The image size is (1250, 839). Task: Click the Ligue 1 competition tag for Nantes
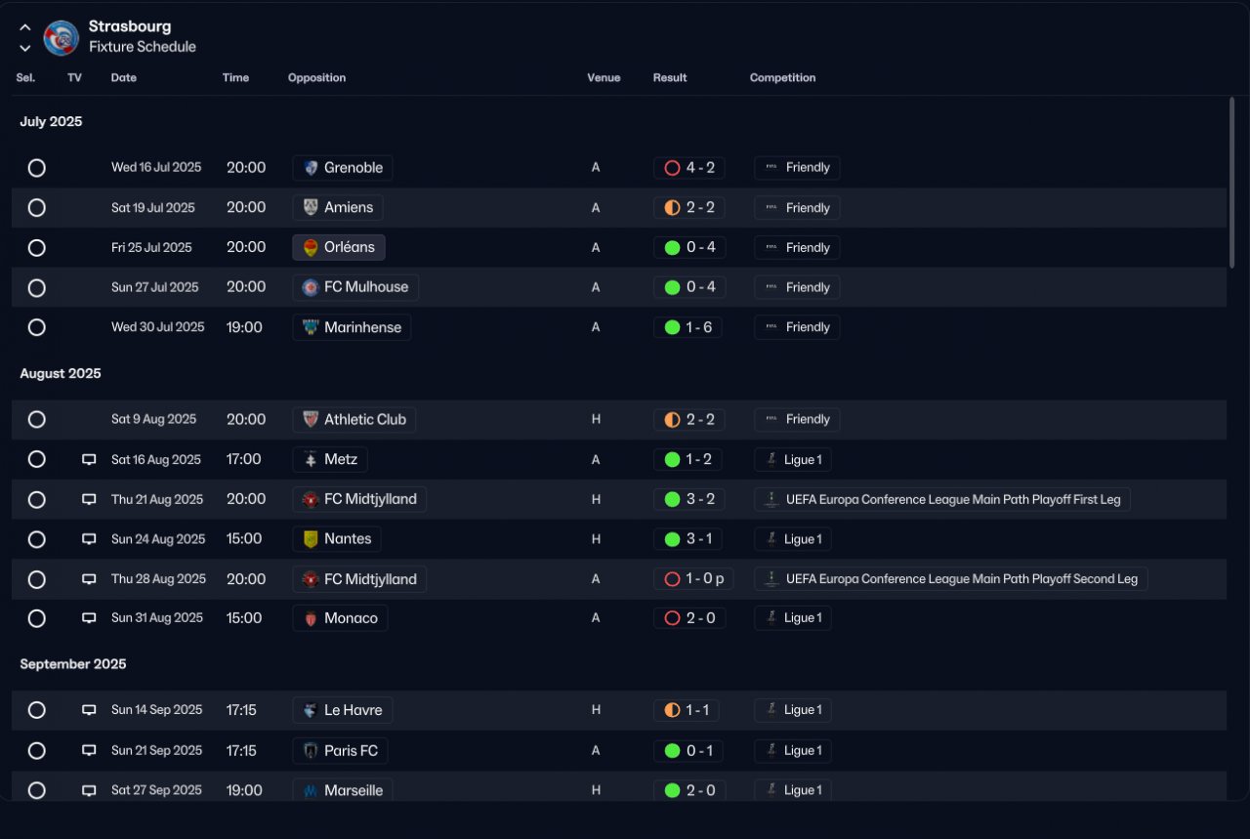click(792, 539)
